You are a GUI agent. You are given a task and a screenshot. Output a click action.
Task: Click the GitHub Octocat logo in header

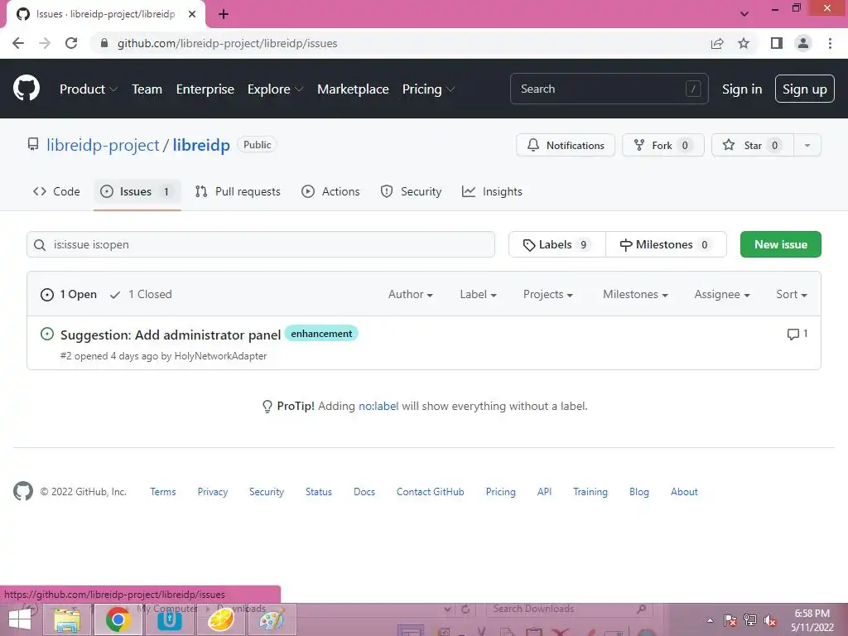coord(26,89)
